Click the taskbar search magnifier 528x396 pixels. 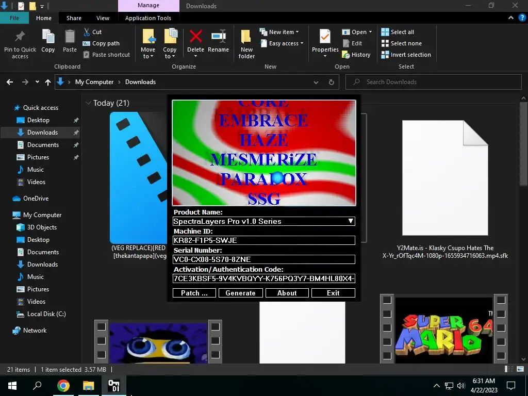tap(37, 386)
